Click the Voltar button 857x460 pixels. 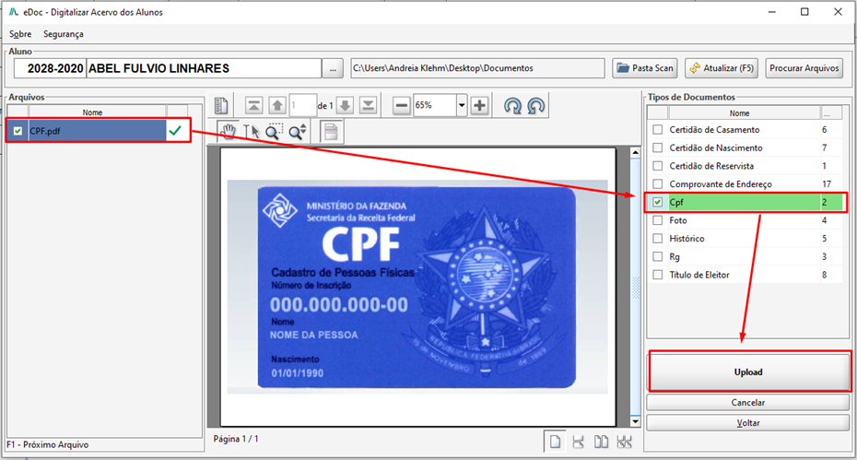(x=748, y=423)
